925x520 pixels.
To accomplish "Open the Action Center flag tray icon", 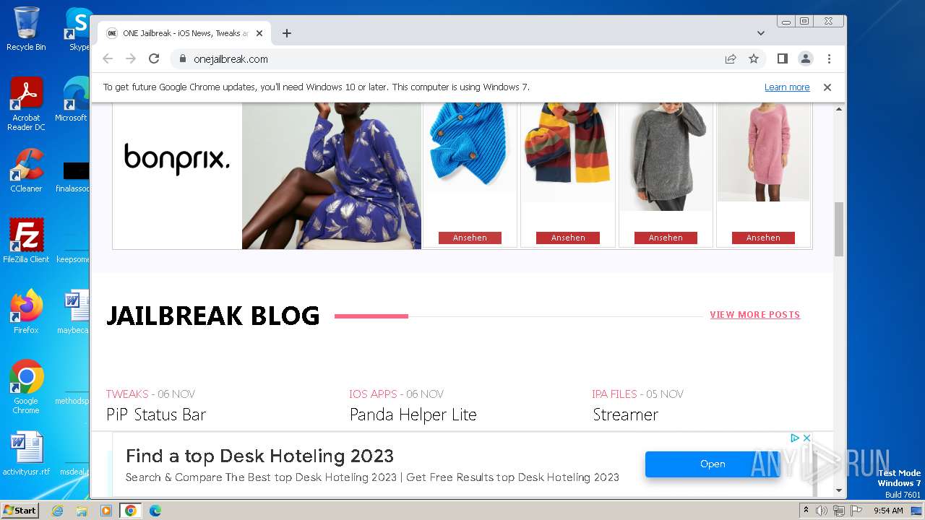I will tap(856, 511).
